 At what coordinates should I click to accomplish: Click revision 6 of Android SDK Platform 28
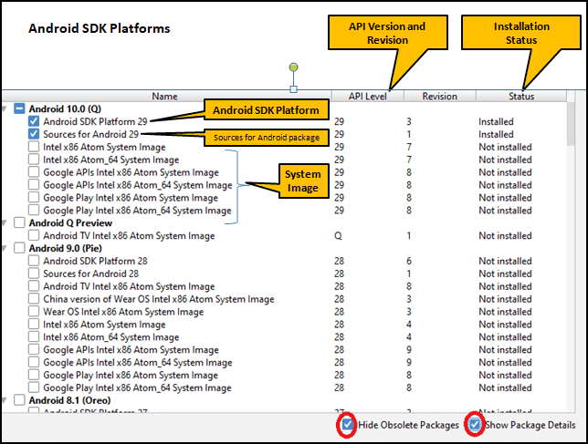(x=409, y=261)
